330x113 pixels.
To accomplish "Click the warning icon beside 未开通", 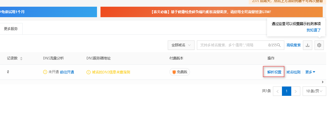I will (x=45, y=72).
